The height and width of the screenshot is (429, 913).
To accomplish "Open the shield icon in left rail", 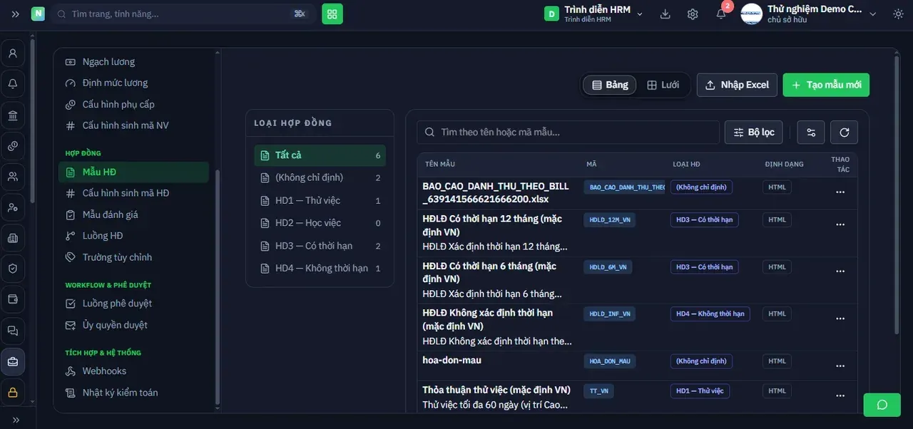I will [13, 269].
